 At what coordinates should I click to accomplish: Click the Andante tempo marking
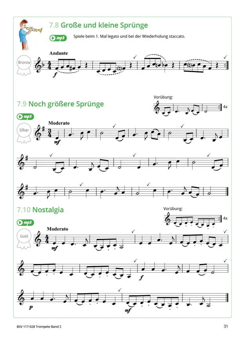58,53
